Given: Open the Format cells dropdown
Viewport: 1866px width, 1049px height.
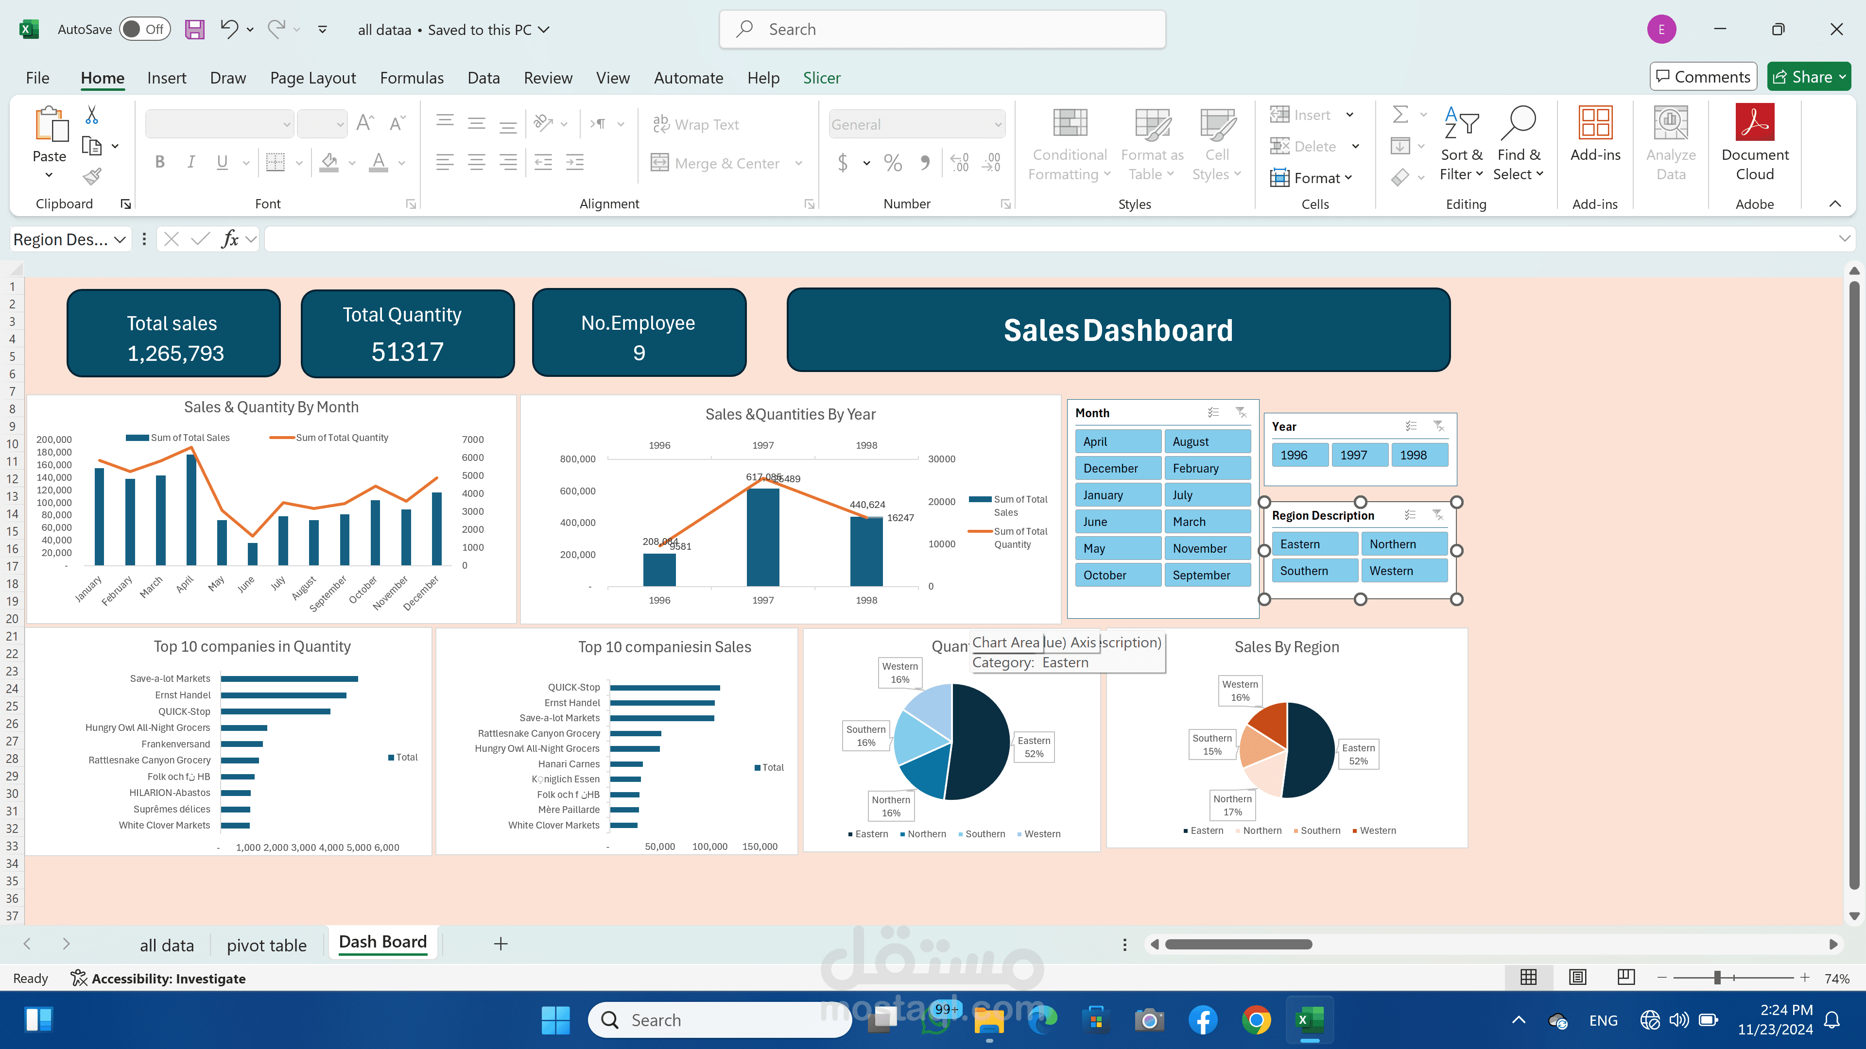Looking at the screenshot, I should [1311, 177].
